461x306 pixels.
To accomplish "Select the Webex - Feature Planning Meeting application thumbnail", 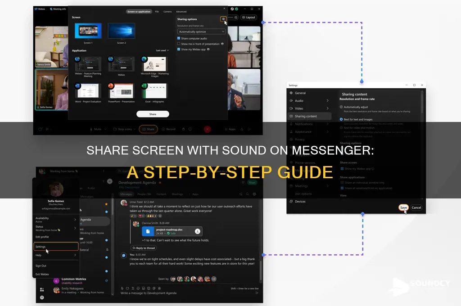I will (88, 64).
